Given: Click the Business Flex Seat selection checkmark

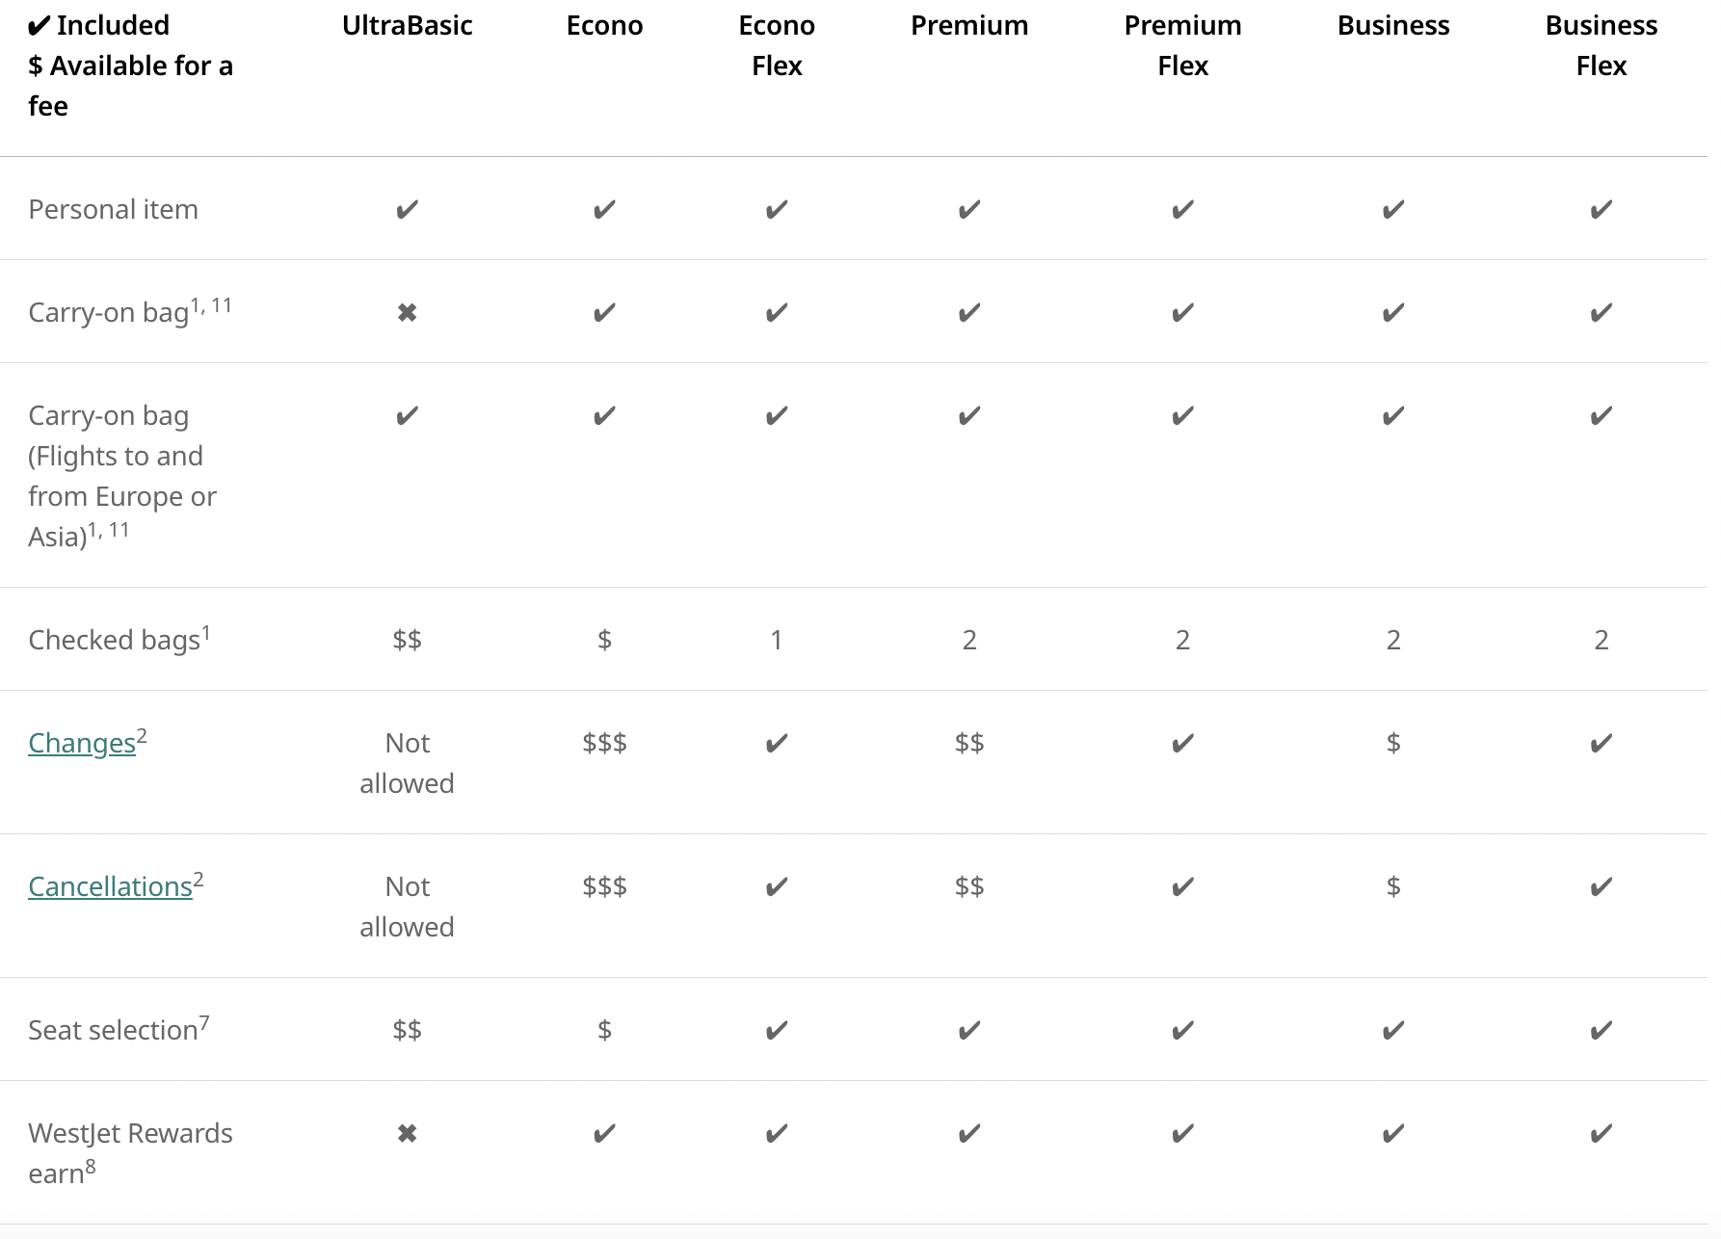Looking at the screenshot, I should (x=1601, y=1031).
